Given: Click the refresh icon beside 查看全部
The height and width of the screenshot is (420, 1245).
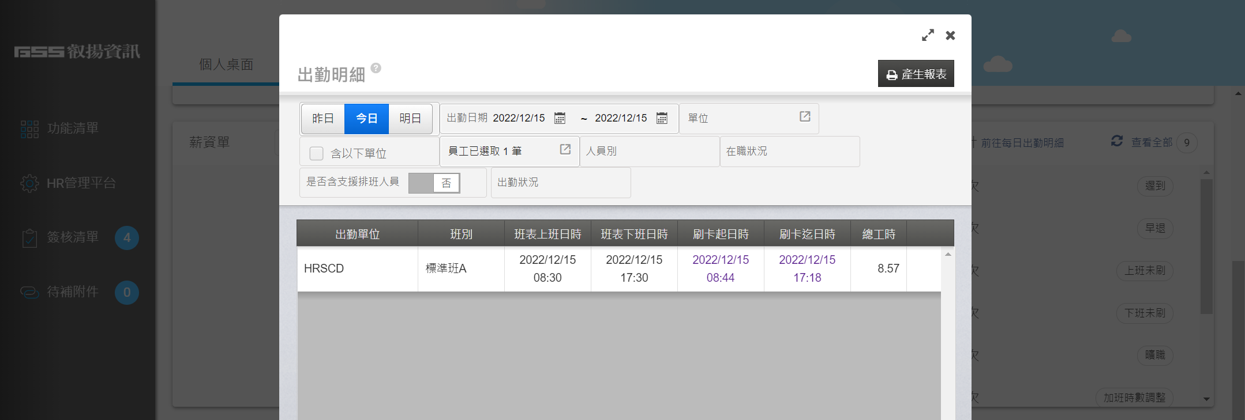Looking at the screenshot, I should tap(1116, 141).
